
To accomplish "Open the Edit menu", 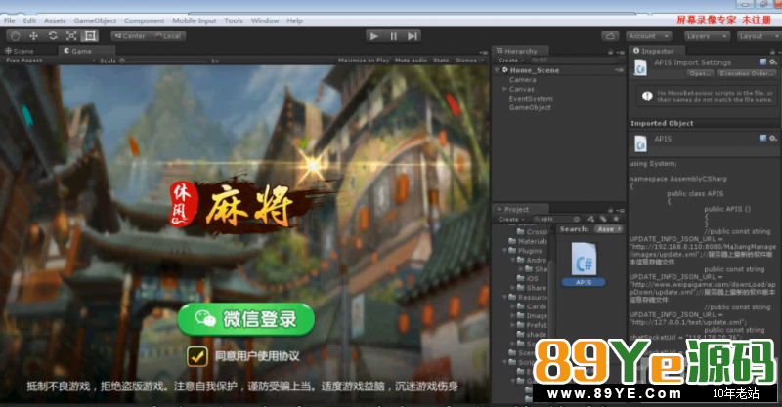I will coord(29,20).
